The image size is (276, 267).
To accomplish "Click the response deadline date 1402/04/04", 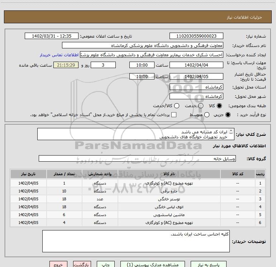I will click(196, 65).
